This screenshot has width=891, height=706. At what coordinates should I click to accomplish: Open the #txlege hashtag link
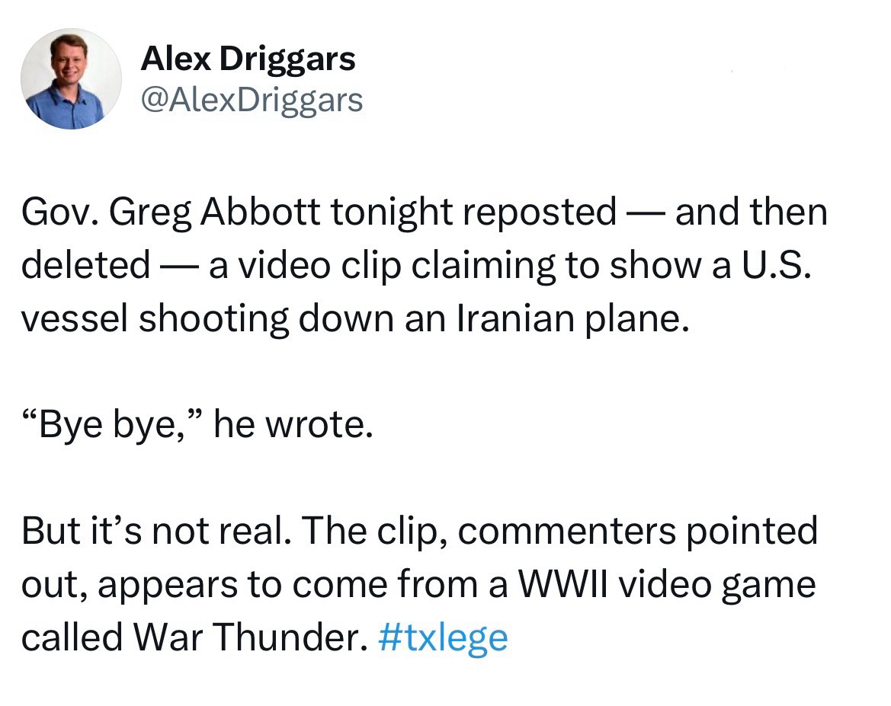442,637
